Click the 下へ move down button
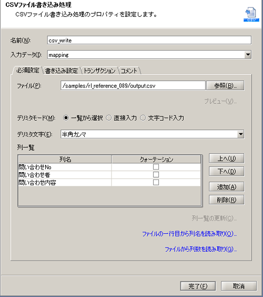The image size is (263, 297). coord(227,172)
